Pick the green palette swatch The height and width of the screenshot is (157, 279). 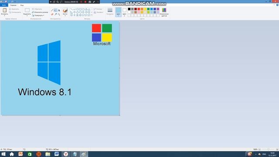tap(148, 9)
